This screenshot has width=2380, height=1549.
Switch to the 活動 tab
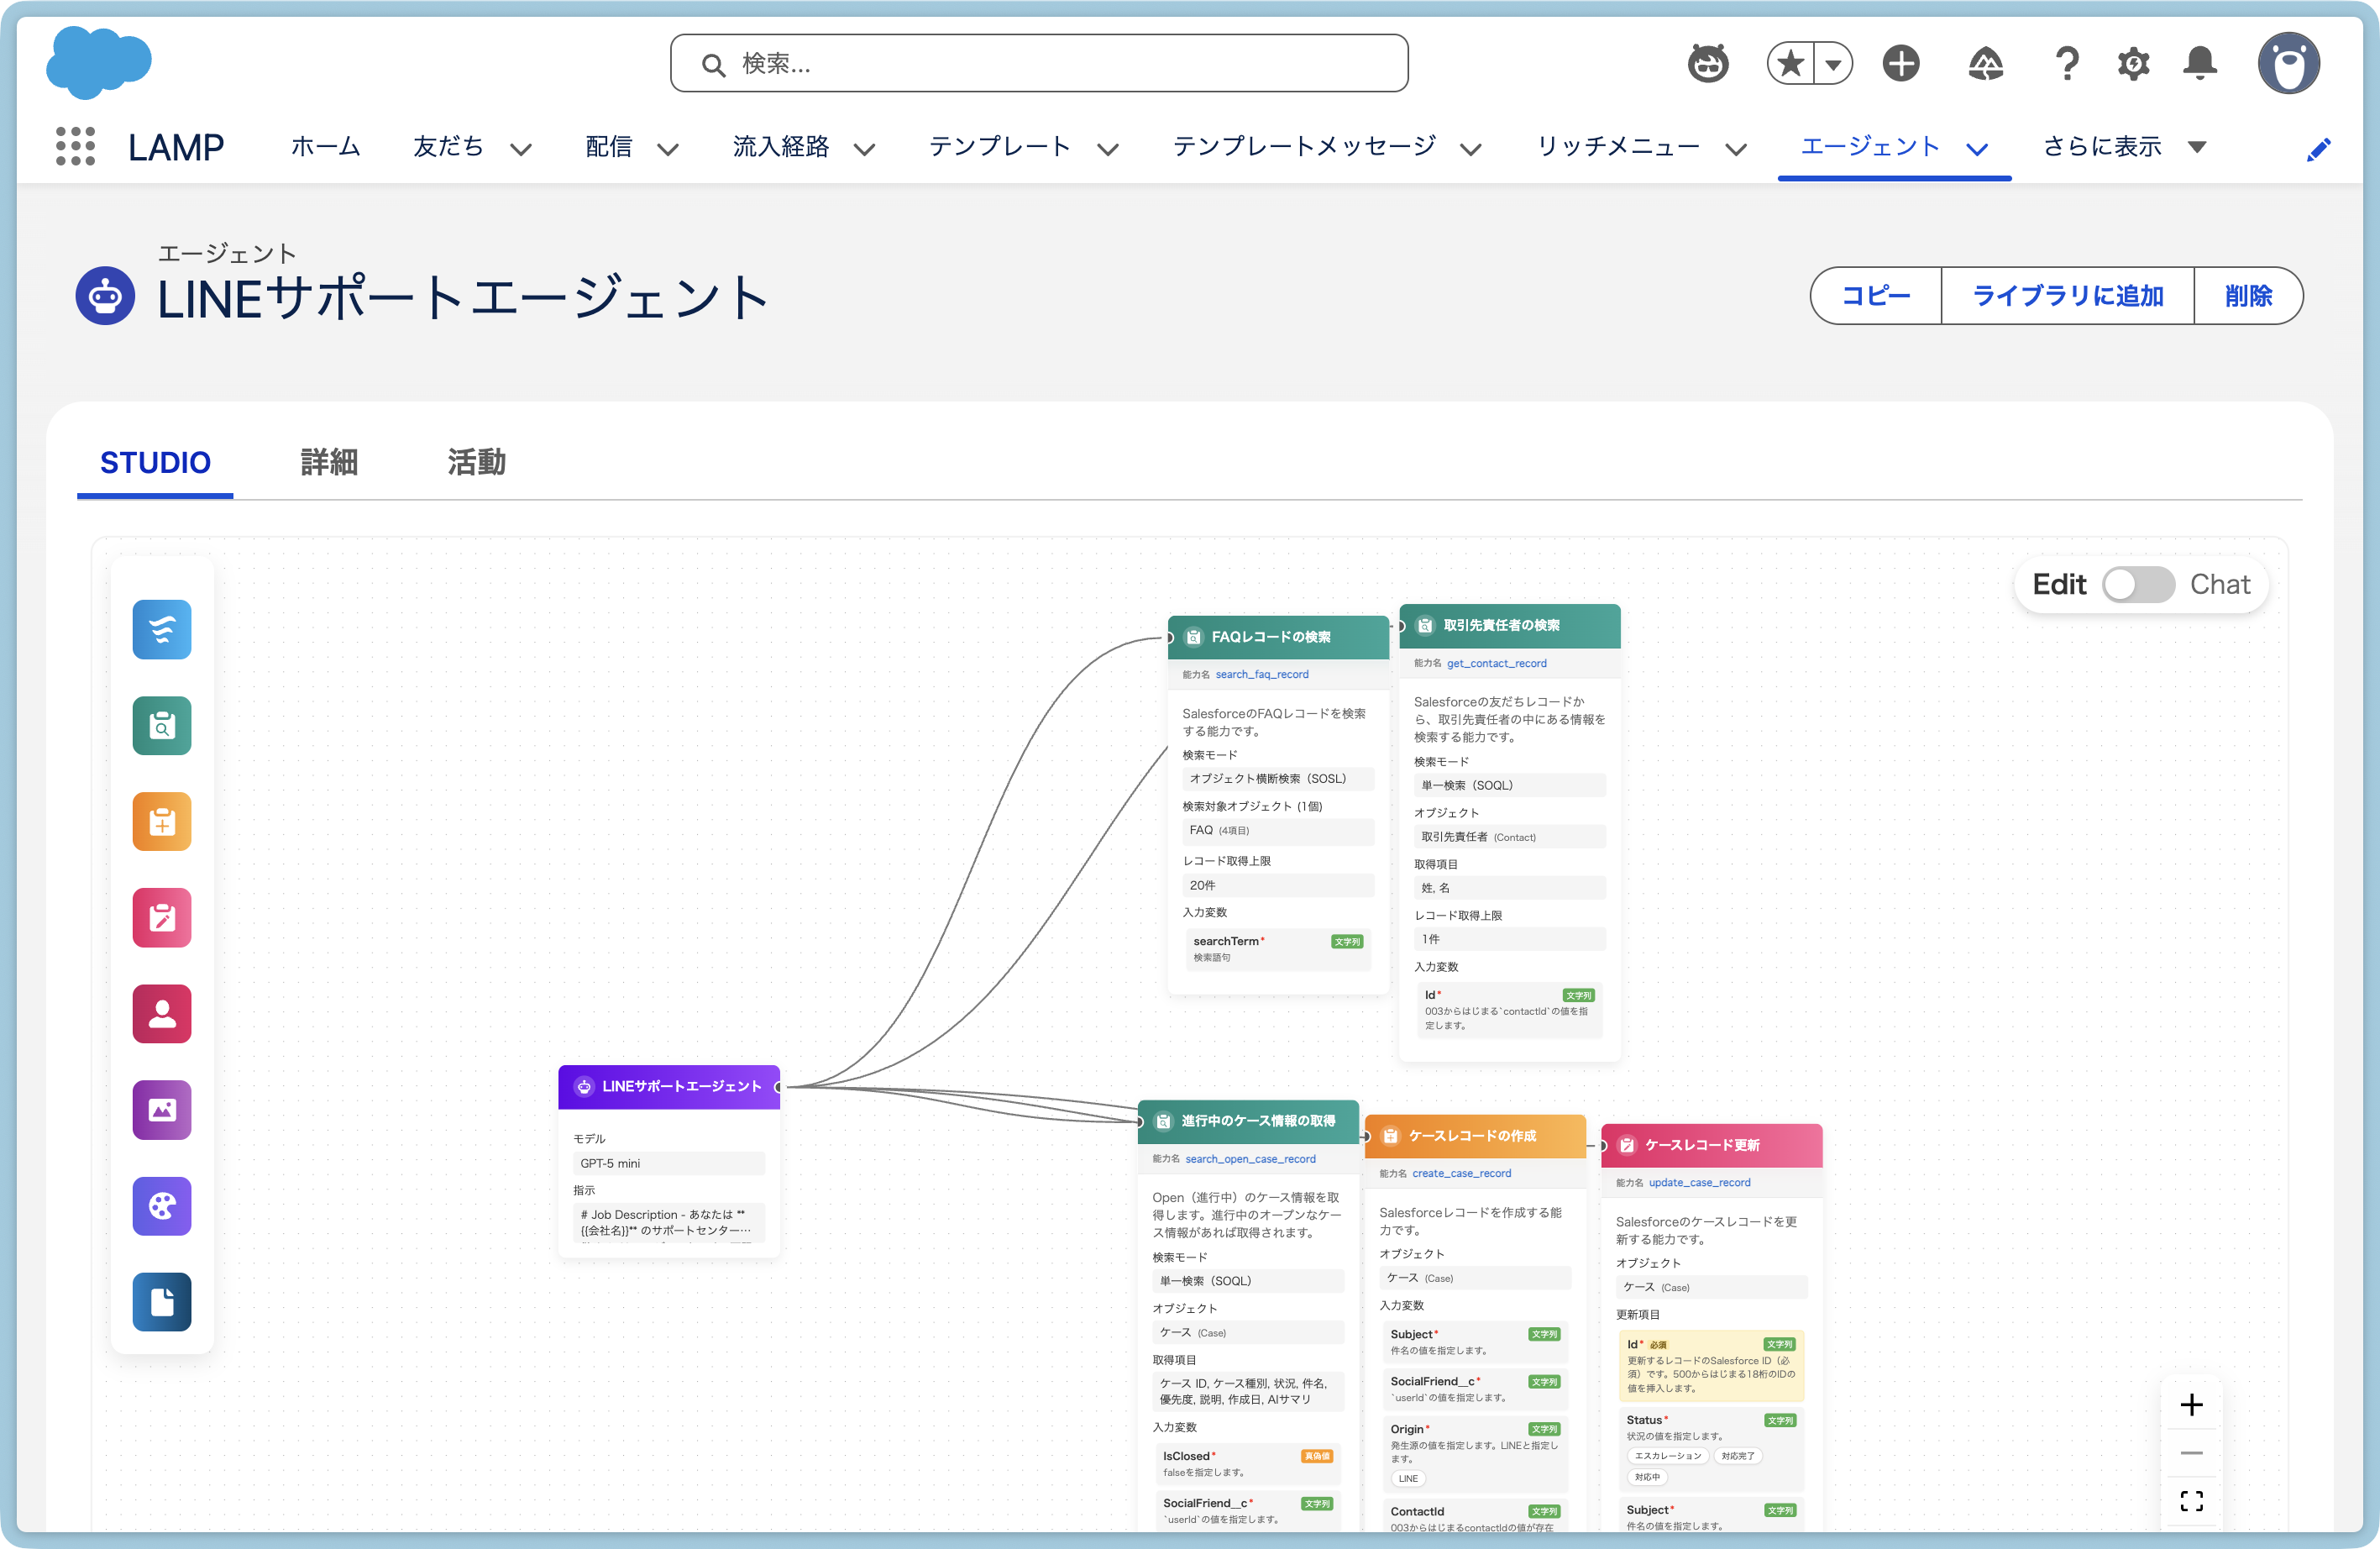[476, 462]
